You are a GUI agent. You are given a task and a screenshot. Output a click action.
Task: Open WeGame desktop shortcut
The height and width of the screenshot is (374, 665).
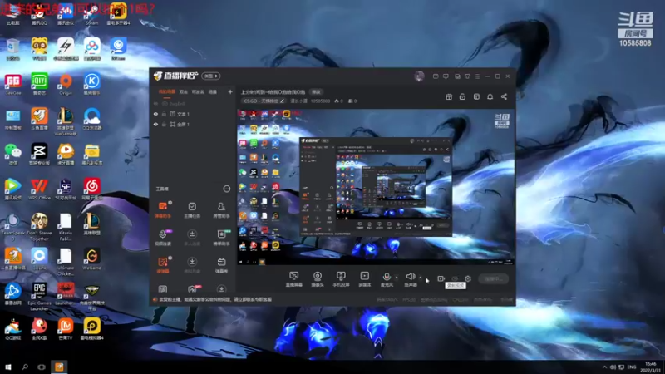(x=91, y=258)
